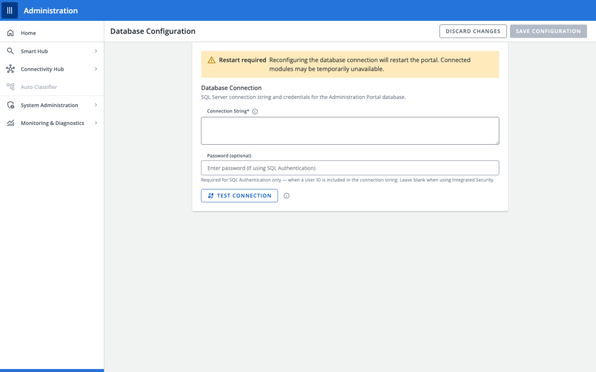This screenshot has width=596, height=372.
Task: Open System Administration menu item
Action: click(x=52, y=105)
